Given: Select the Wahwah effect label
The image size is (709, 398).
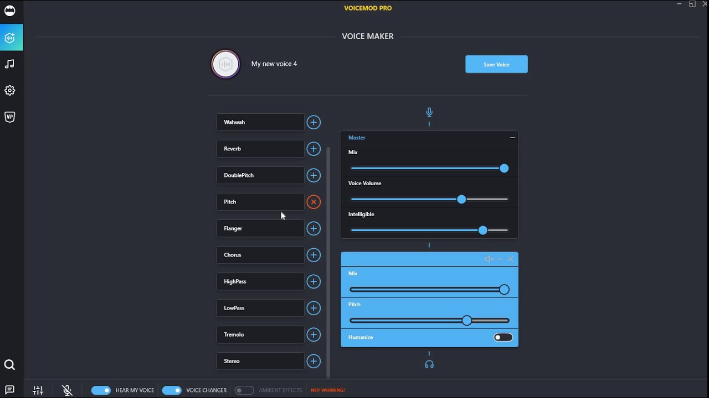Looking at the screenshot, I should pyautogui.click(x=260, y=122).
